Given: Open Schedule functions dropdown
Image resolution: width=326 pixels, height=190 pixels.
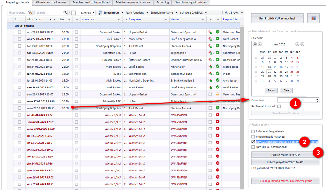Looking at the screenshot, I should tap(177, 13).
